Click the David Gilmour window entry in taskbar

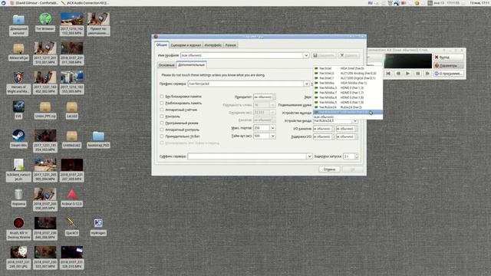click(35, 3)
